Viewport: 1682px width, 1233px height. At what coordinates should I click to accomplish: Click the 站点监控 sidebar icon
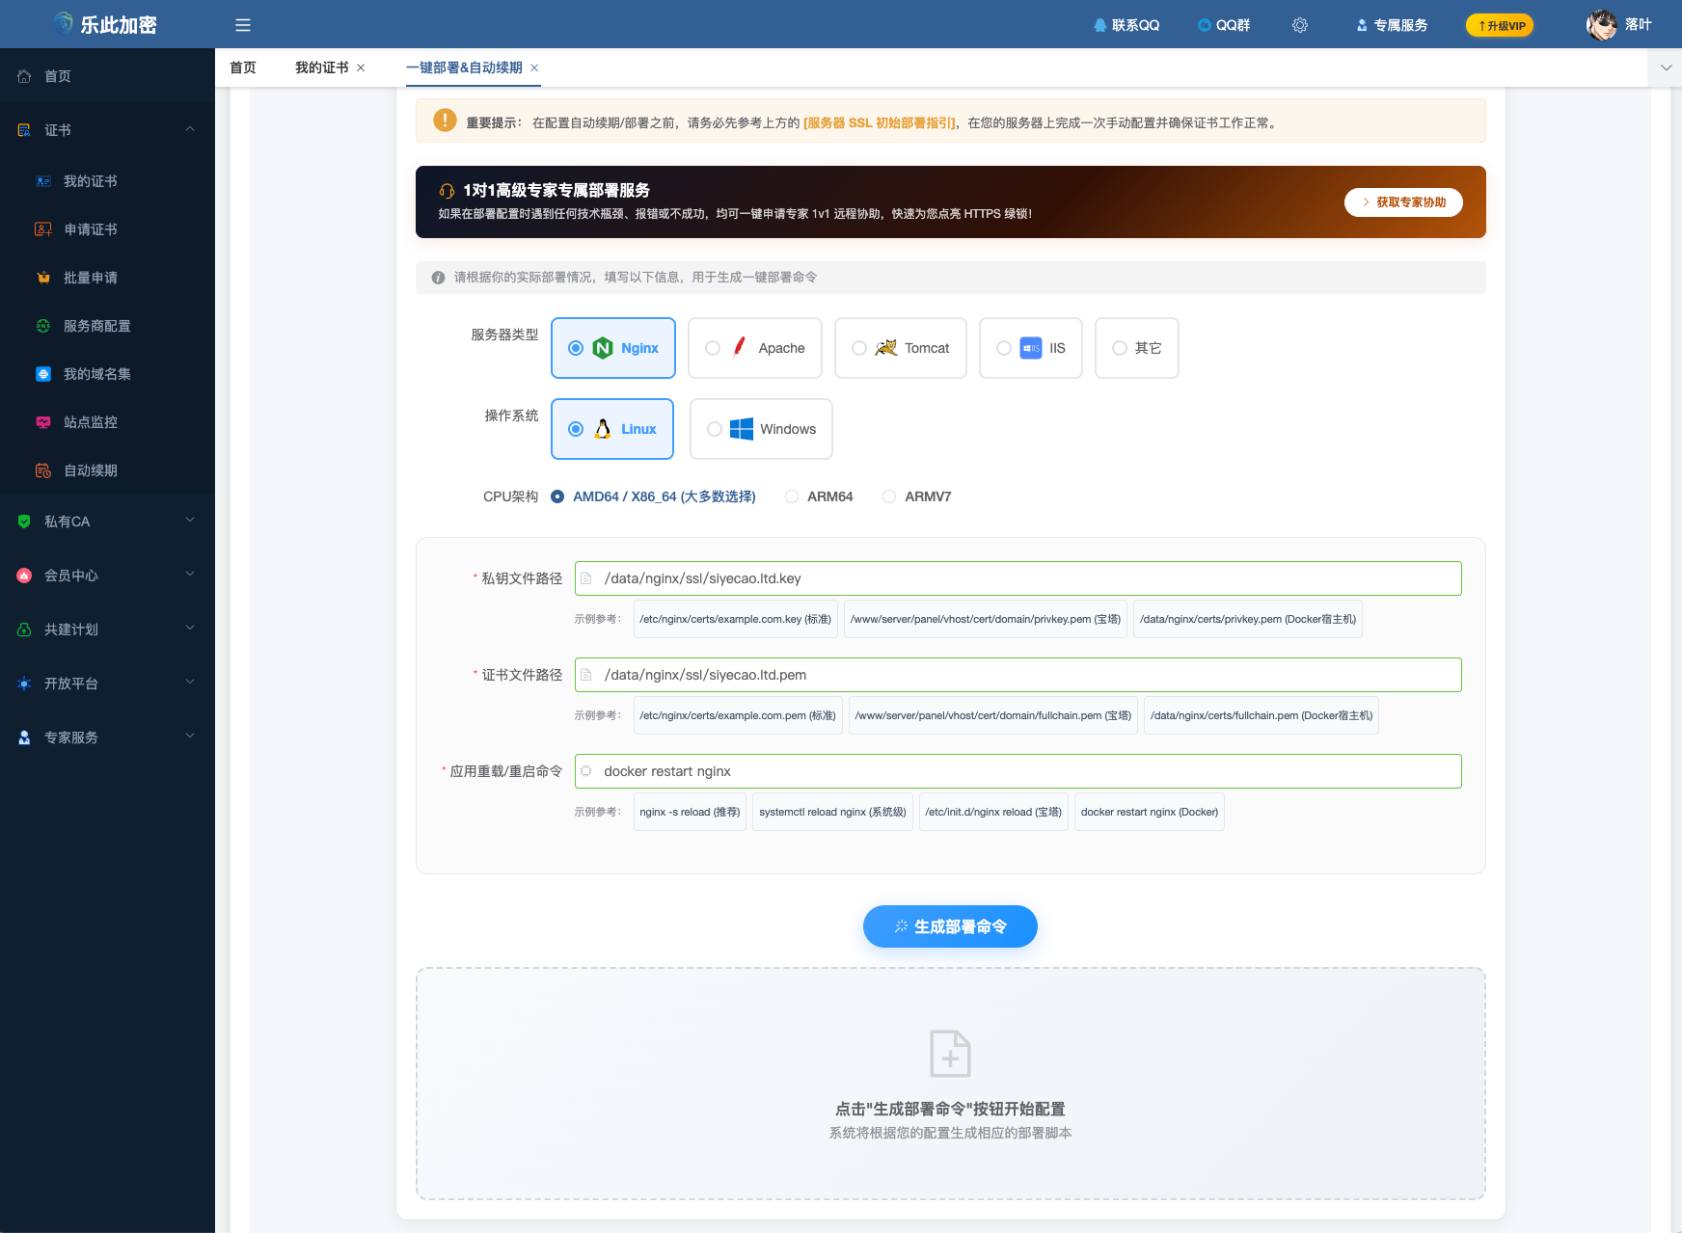click(43, 422)
